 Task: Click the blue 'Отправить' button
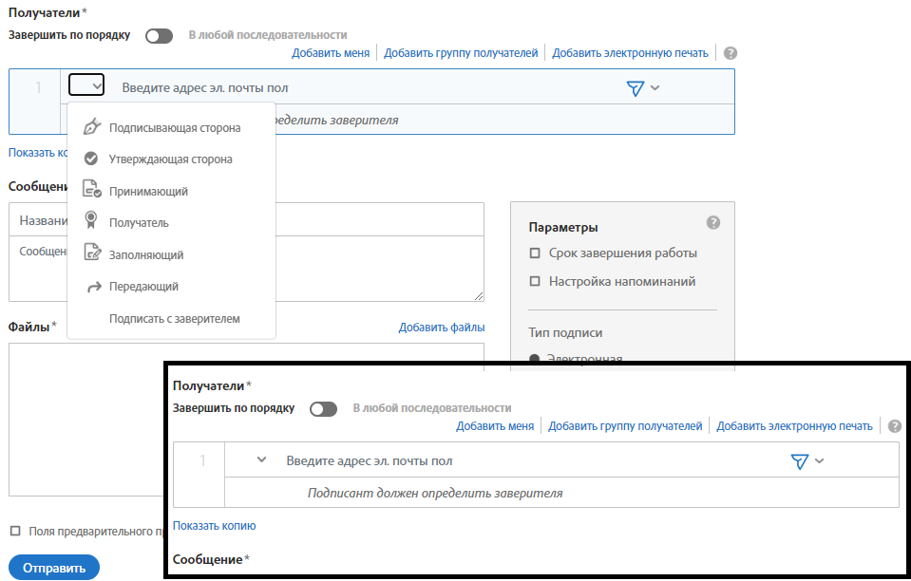[x=54, y=568]
